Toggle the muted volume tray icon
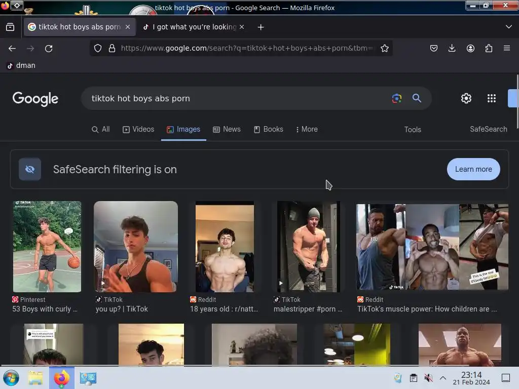Image resolution: width=519 pixels, height=389 pixels. click(x=428, y=378)
